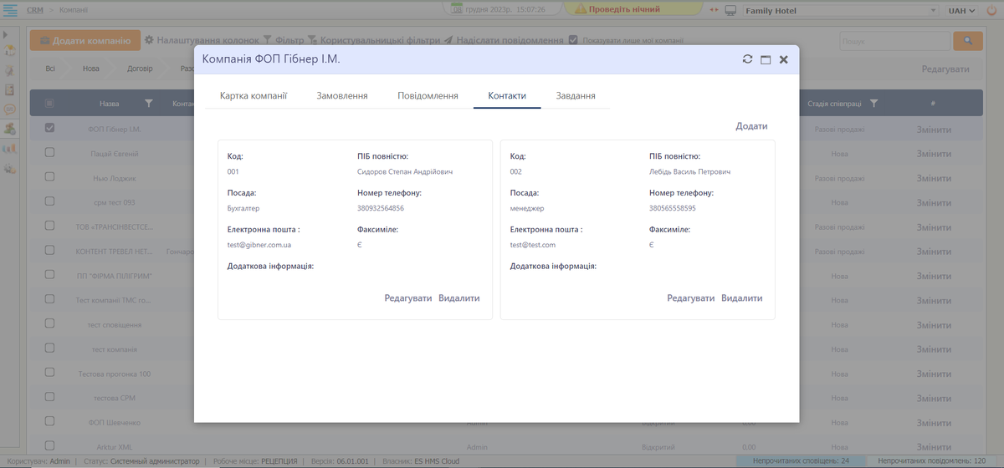Click the monitor workstation icon near Family Hotel
The height and width of the screenshot is (468, 1004).
coord(730,10)
